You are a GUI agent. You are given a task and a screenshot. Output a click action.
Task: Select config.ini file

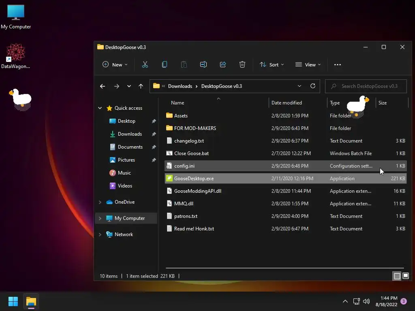point(285,166)
